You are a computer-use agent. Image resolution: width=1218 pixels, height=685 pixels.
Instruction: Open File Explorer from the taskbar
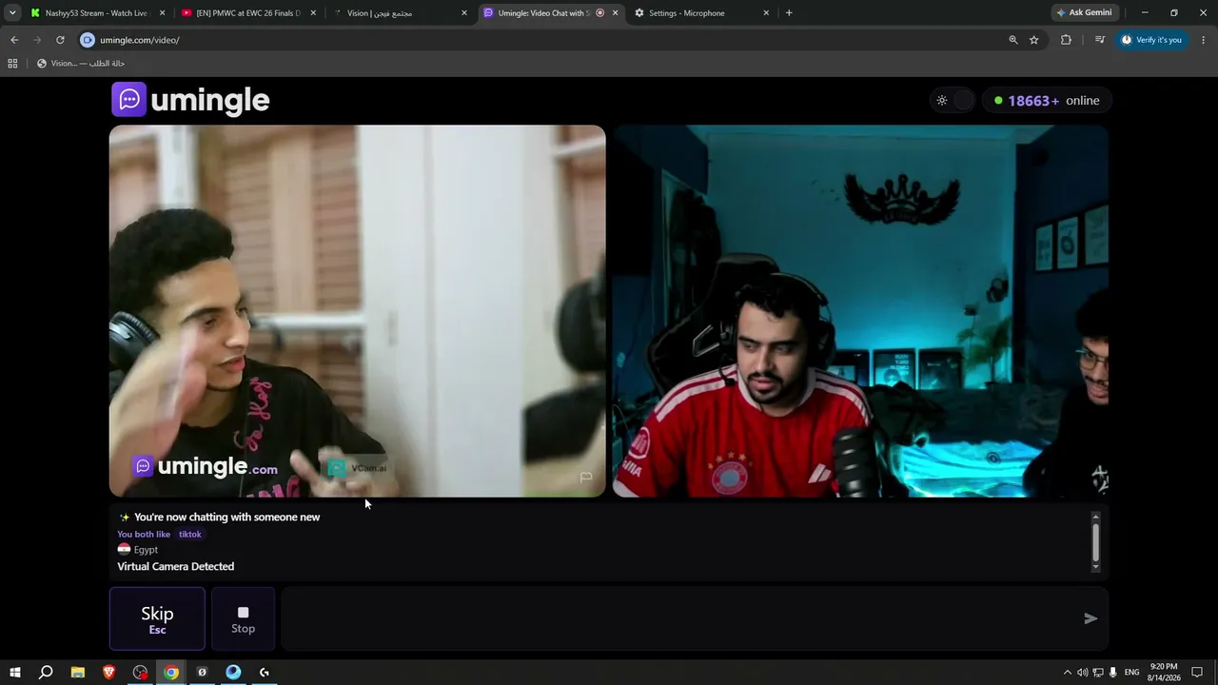coord(78,673)
